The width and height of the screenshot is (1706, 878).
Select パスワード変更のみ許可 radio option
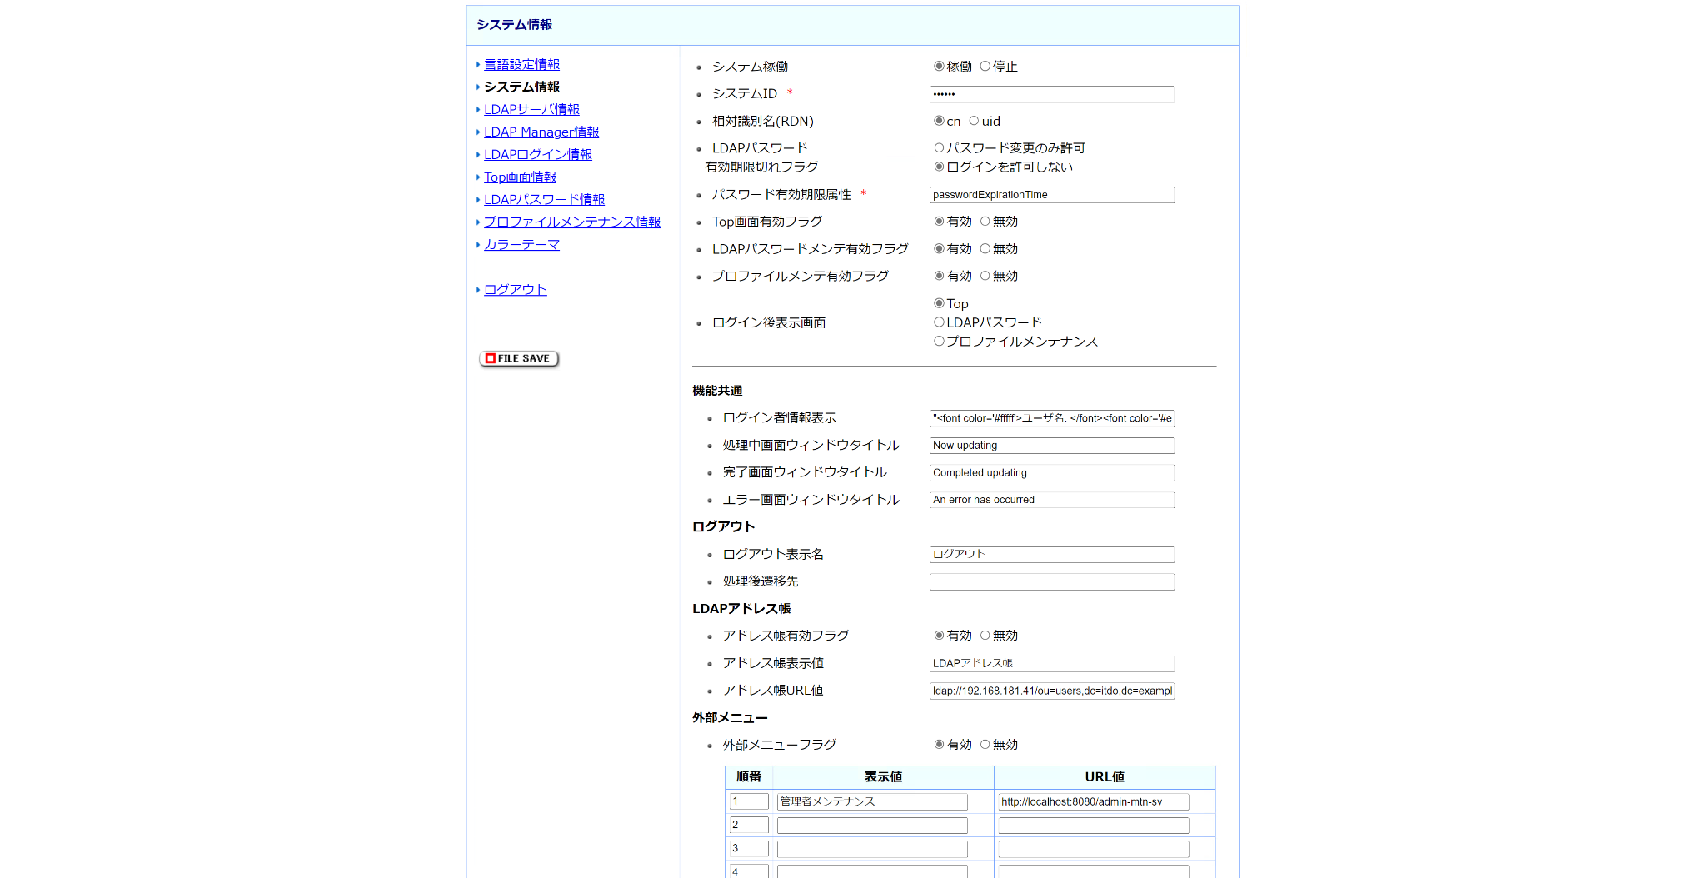[x=938, y=147]
